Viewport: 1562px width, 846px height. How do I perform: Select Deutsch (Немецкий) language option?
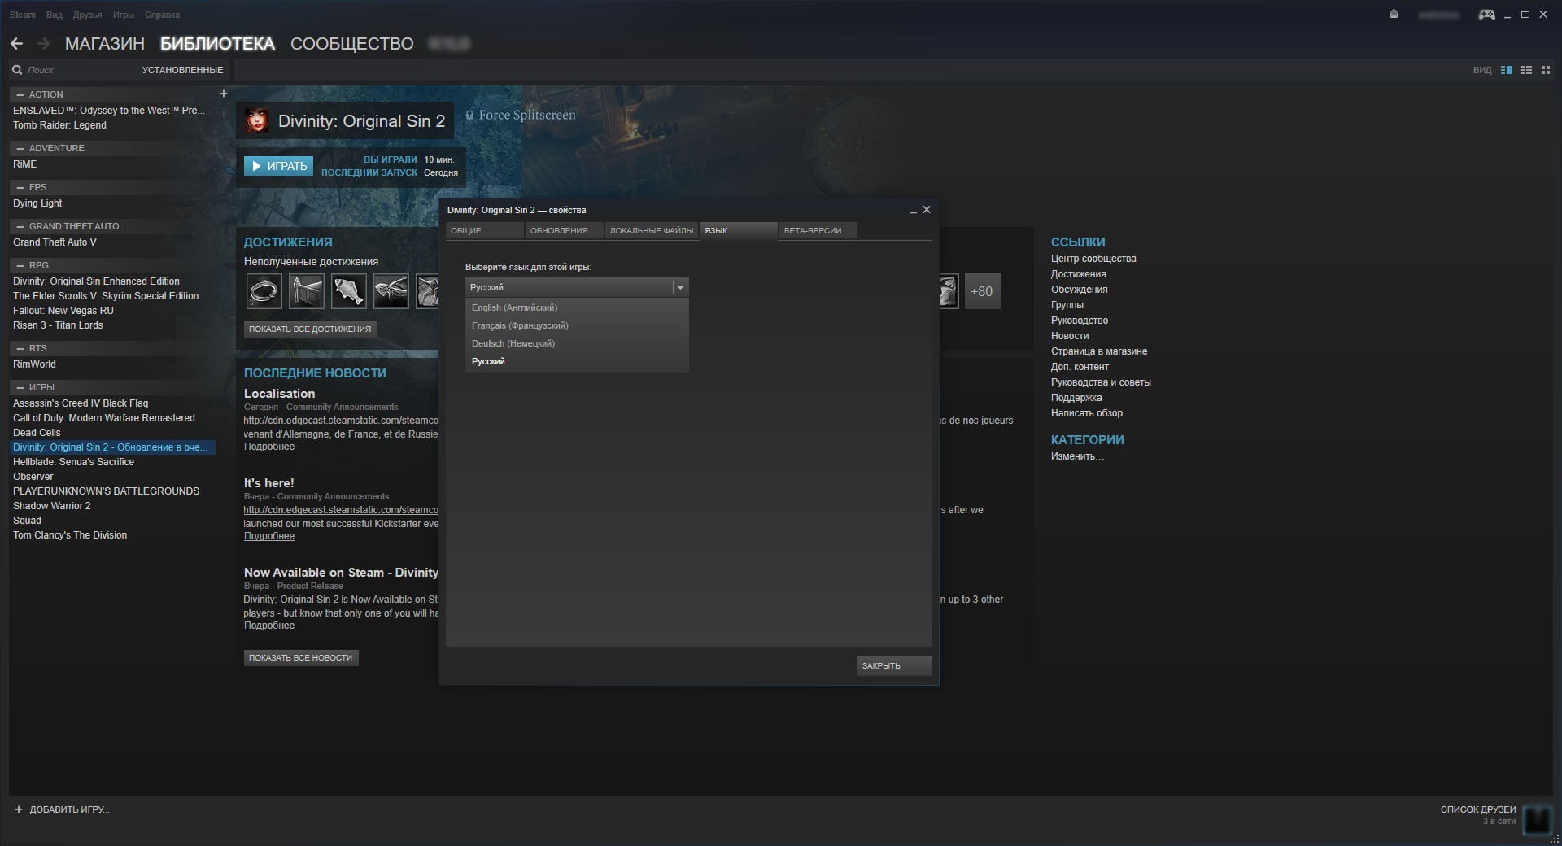pos(577,343)
